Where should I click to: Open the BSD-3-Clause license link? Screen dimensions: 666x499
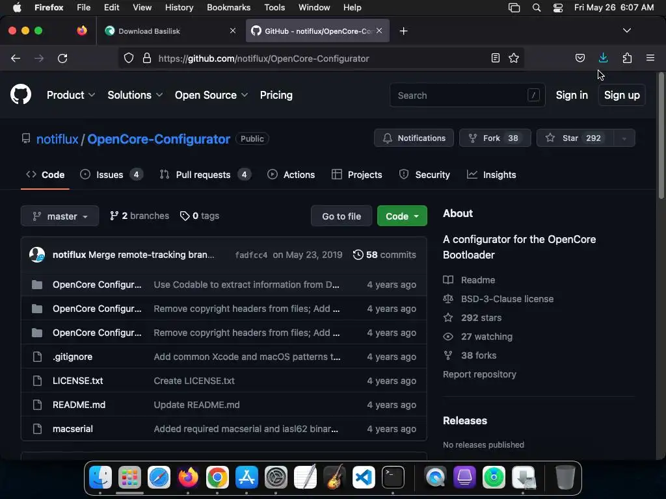507,299
